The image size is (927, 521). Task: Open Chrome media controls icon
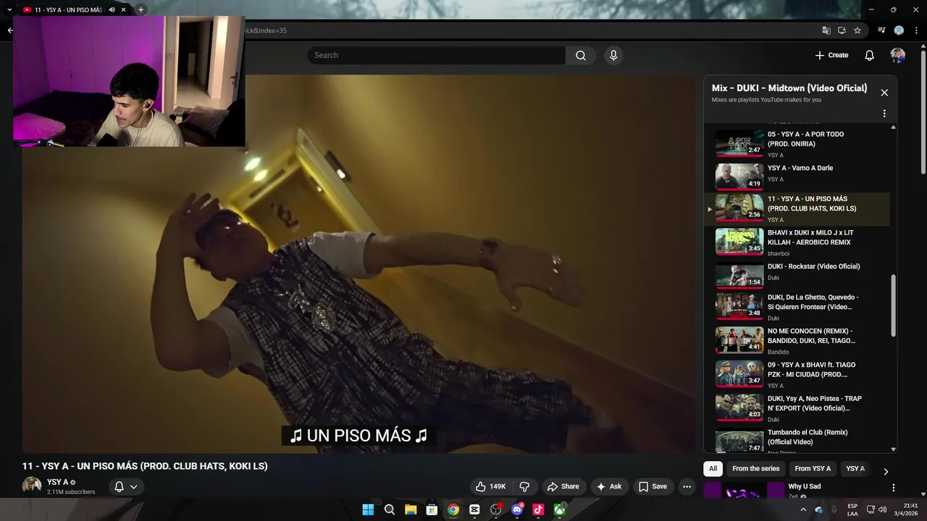click(x=881, y=30)
